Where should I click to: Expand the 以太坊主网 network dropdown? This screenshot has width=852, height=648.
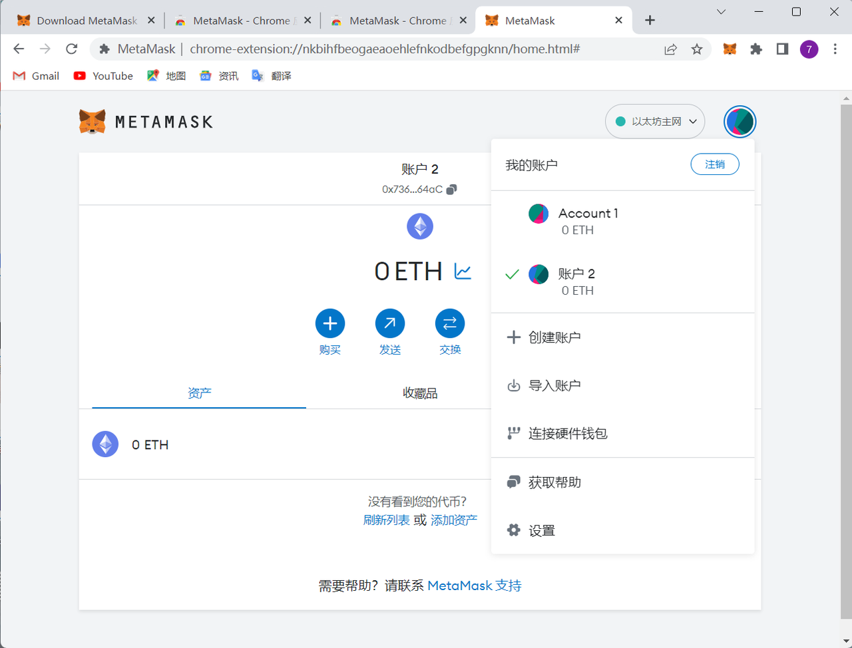[655, 122]
